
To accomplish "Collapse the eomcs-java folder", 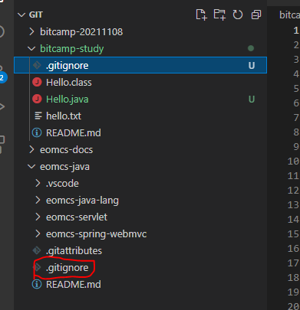I will pos(31,167).
